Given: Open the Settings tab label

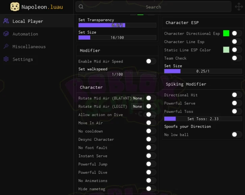Looking at the screenshot, I should click(x=23, y=59).
